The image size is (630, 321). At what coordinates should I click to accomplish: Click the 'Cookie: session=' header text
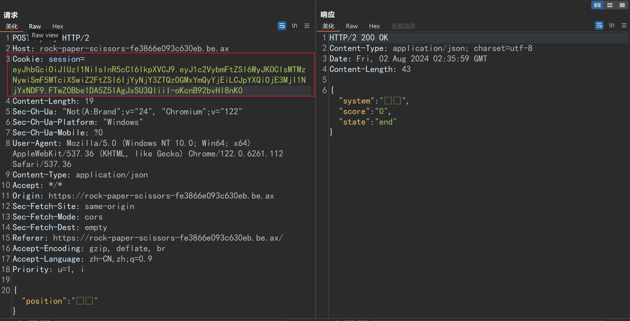pos(49,59)
